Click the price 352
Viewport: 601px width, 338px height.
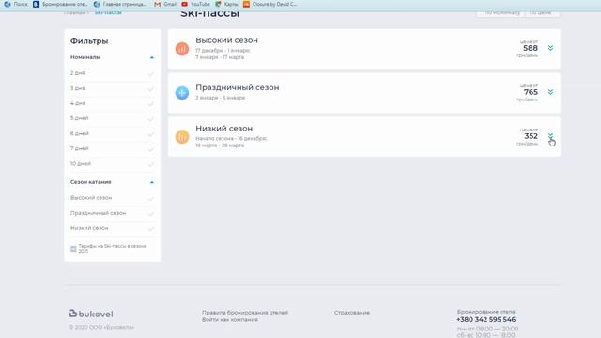point(531,136)
